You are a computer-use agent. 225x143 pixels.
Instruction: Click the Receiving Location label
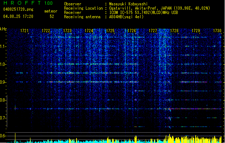83,8
